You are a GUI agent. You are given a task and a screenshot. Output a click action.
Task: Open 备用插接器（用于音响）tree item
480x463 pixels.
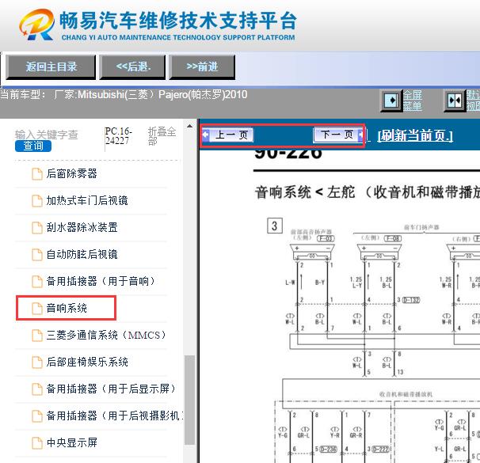(x=101, y=281)
